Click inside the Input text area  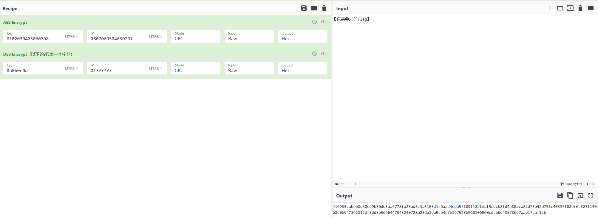pos(465,98)
